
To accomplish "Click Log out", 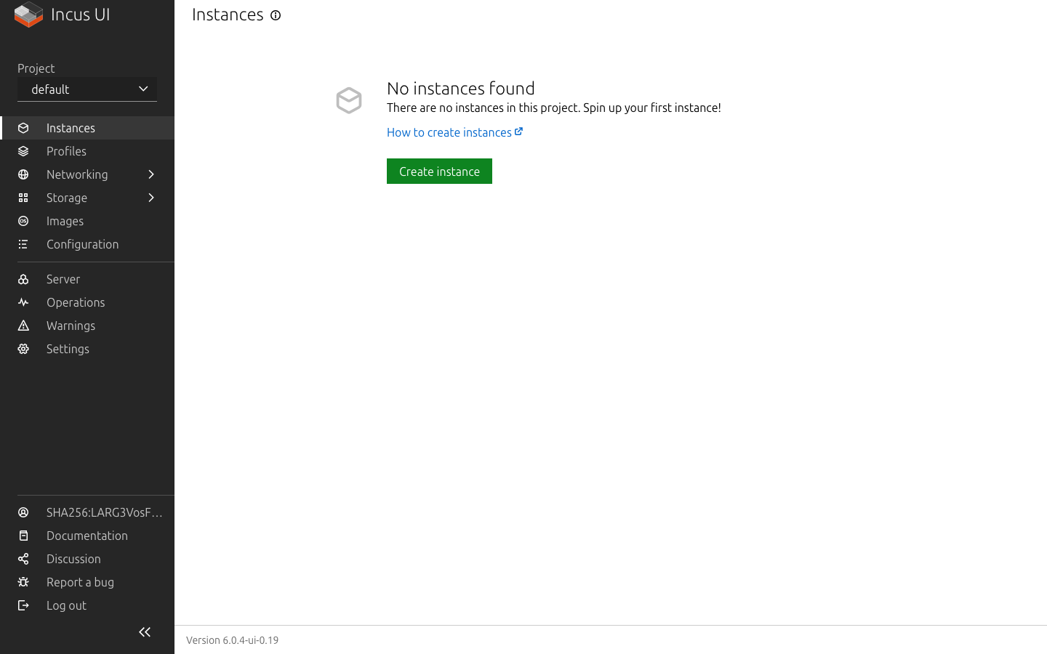I will 87,605.
